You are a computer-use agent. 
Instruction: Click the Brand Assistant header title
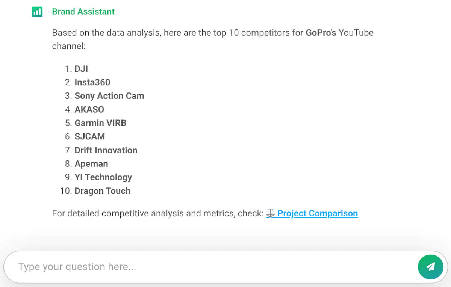(83, 12)
